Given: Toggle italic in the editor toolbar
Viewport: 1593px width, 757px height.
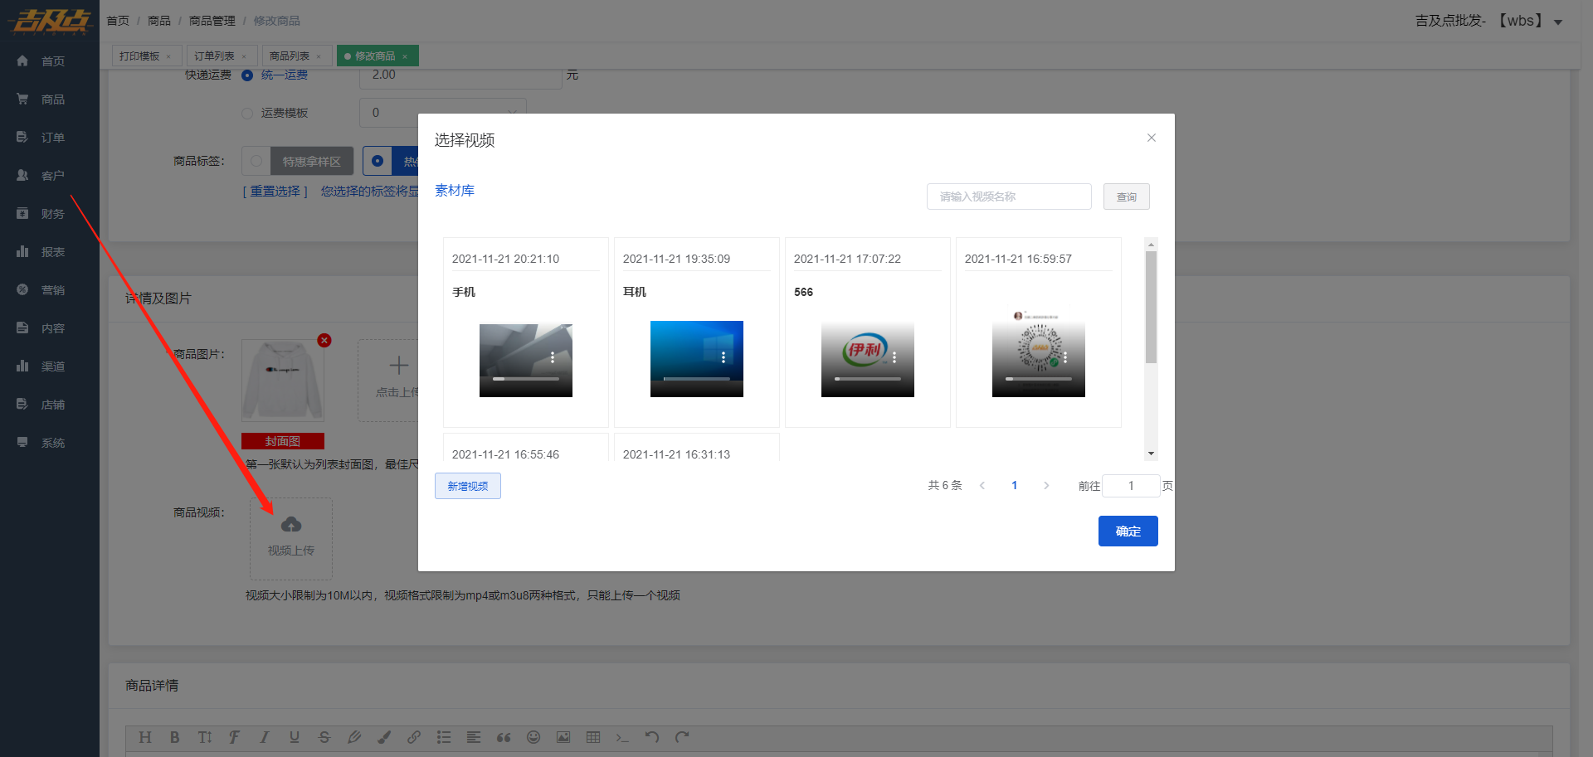Looking at the screenshot, I should [265, 737].
